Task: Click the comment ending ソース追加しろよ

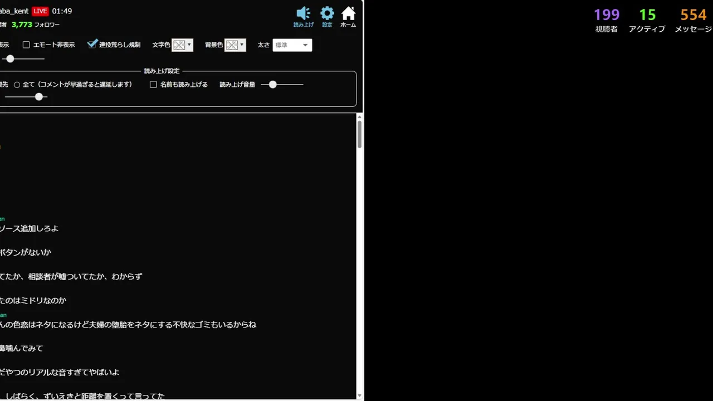Action: (29, 228)
